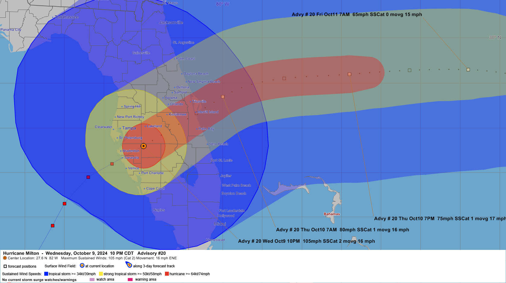This screenshot has height=283, width=506.
Task: Click the blue tropical storm legend swatch
Action: tap(46, 274)
